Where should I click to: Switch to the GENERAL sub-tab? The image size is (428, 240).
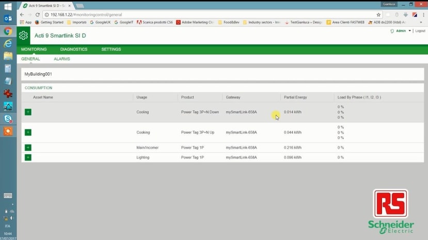(30, 59)
